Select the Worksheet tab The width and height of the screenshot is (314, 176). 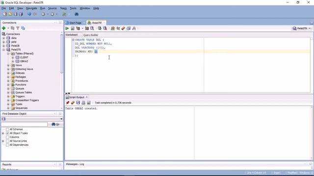(72, 35)
